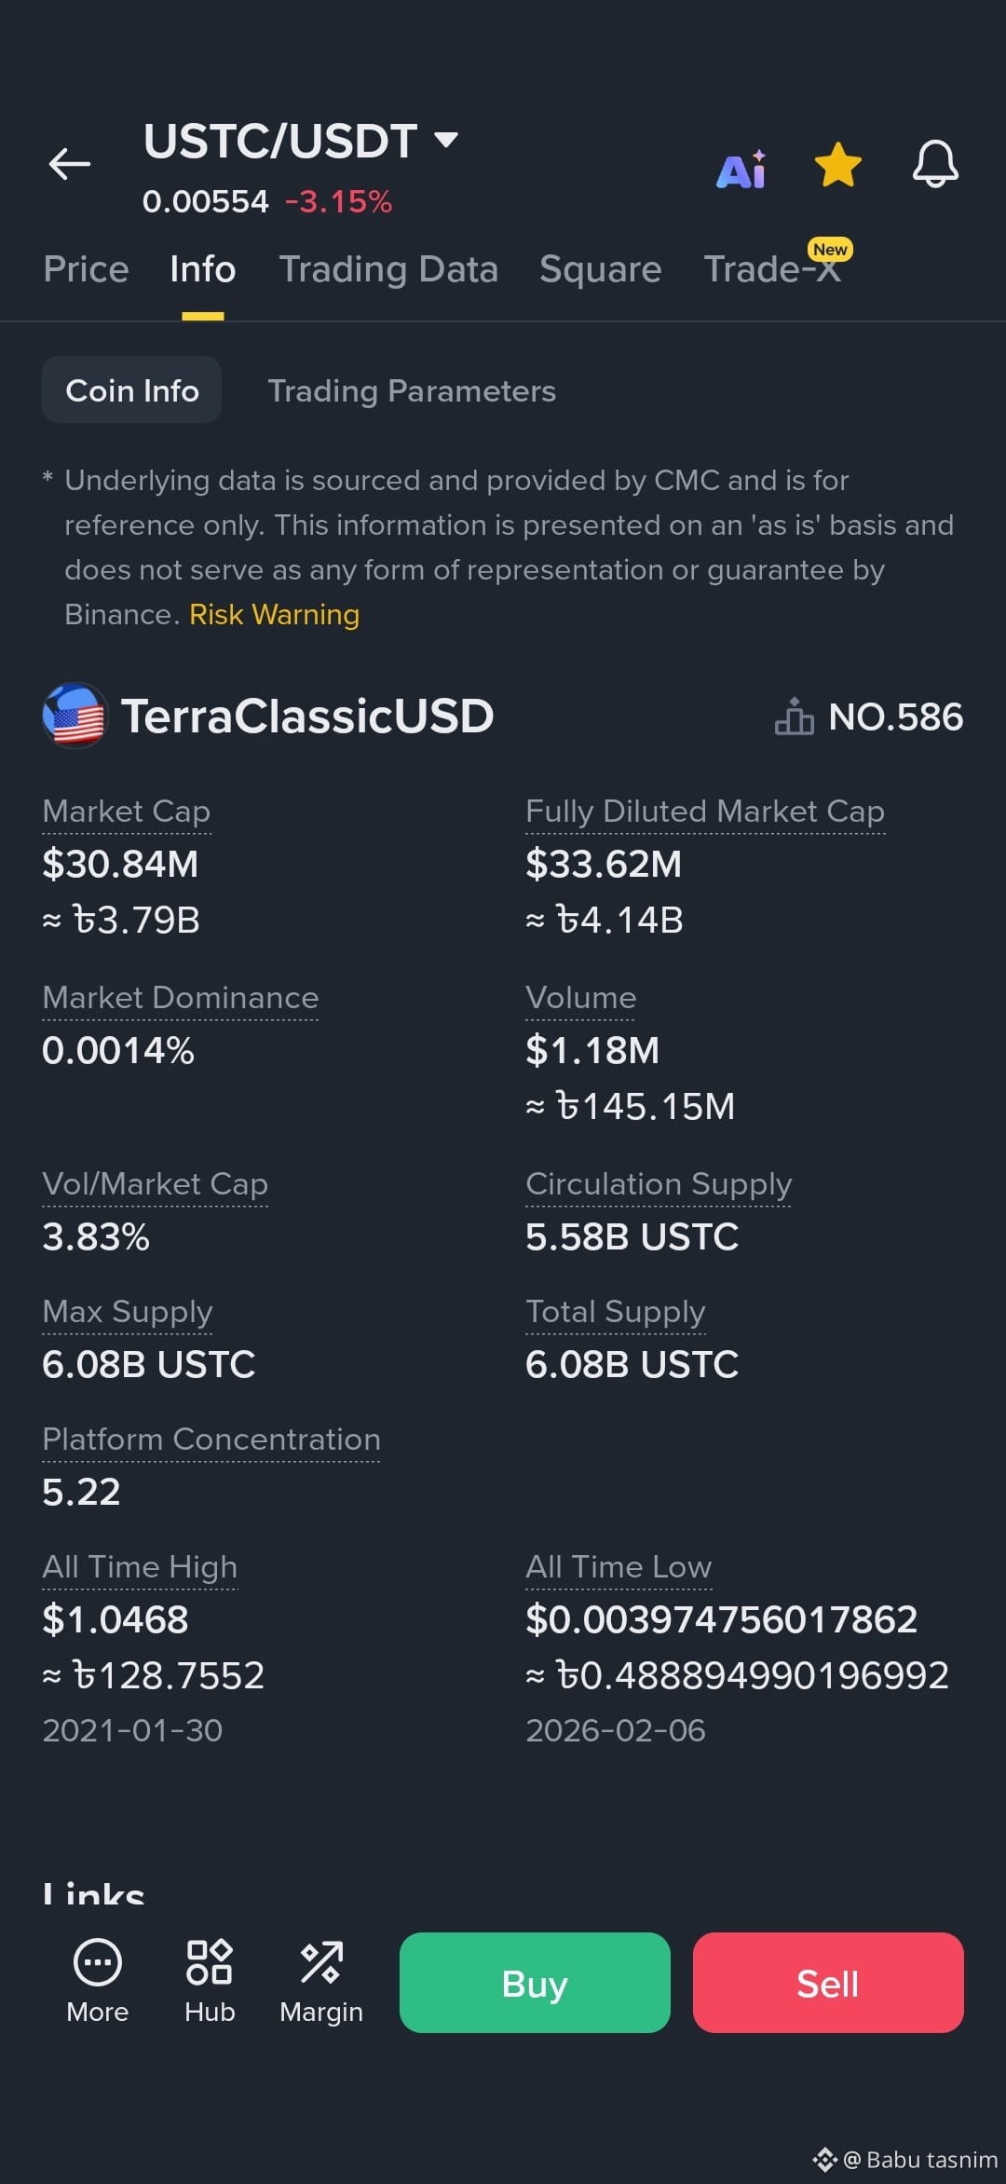Open the Trade-X tab
1006x2184 pixels.
pyautogui.click(x=772, y=269)
